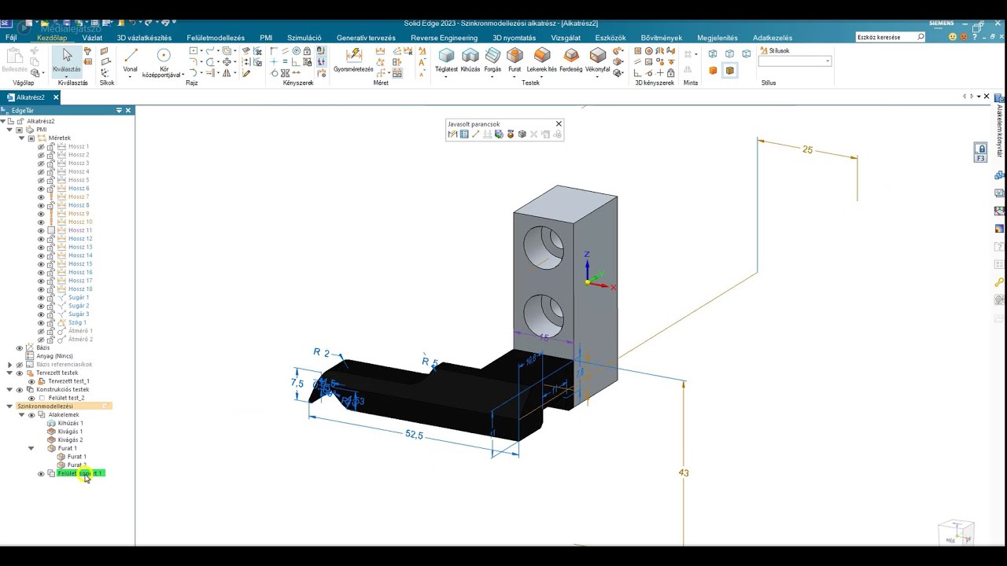Collapse the Tervezett testek node

point(9,373)
